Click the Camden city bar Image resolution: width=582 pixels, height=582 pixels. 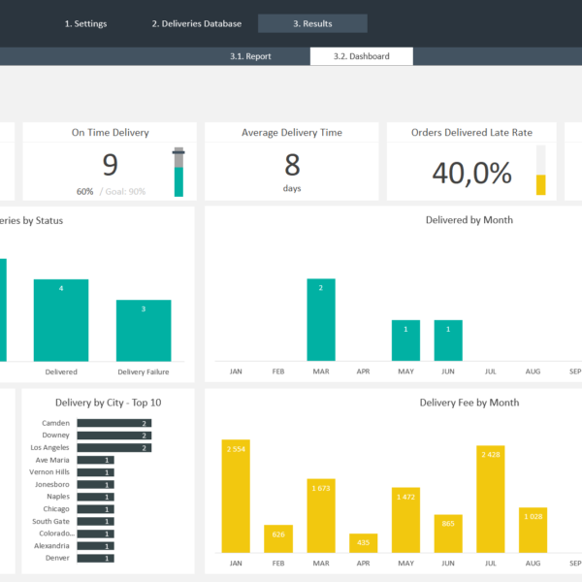pyautogui.click(x=113, y=423)
